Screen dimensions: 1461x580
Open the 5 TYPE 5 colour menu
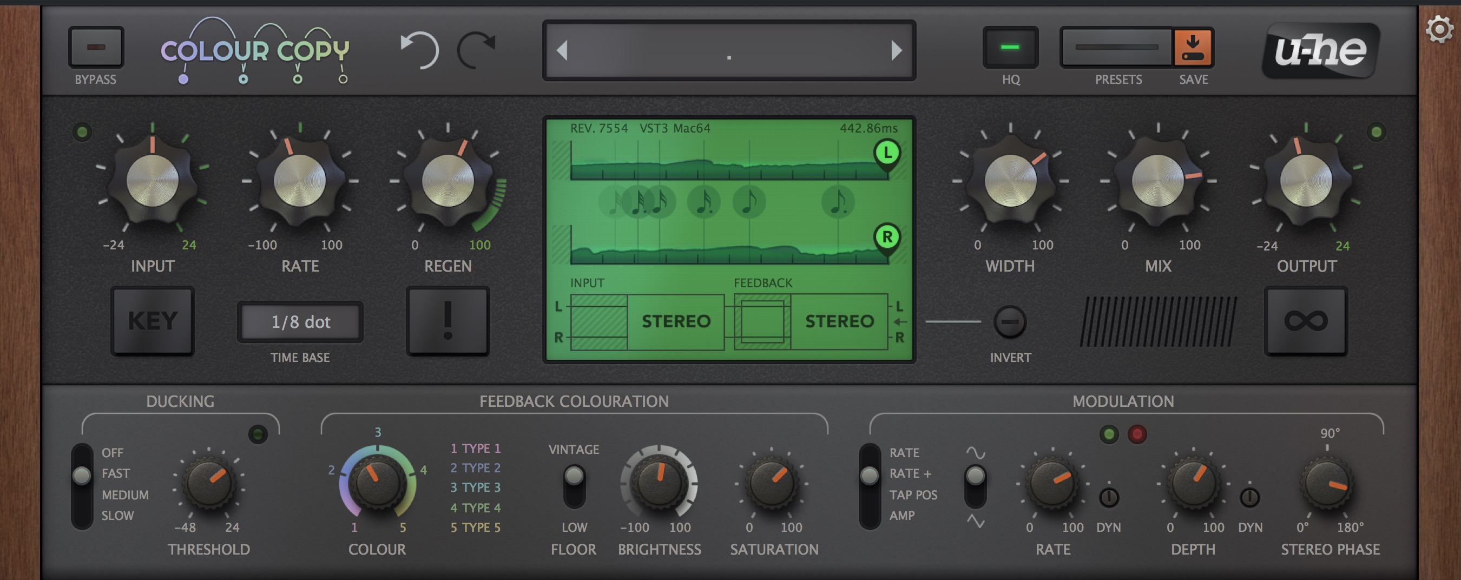(475, 528)
